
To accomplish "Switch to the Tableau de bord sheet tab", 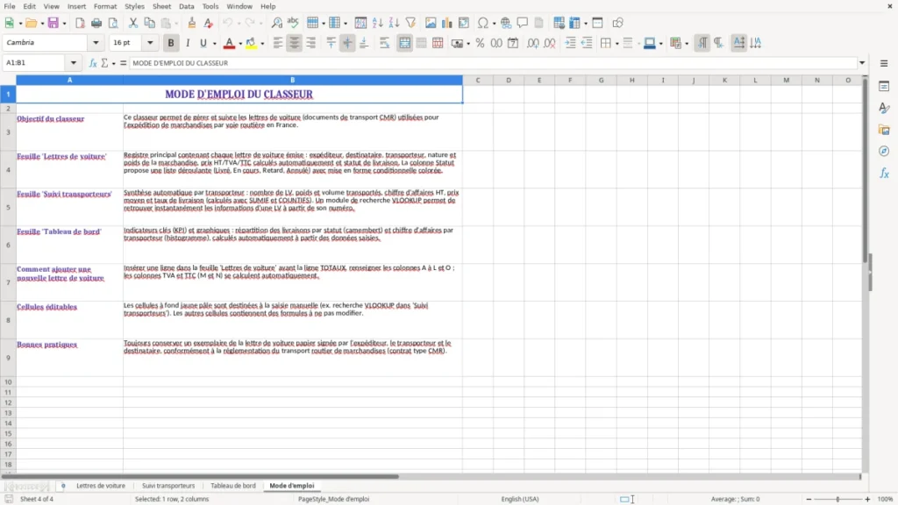I will pos(233,486).
